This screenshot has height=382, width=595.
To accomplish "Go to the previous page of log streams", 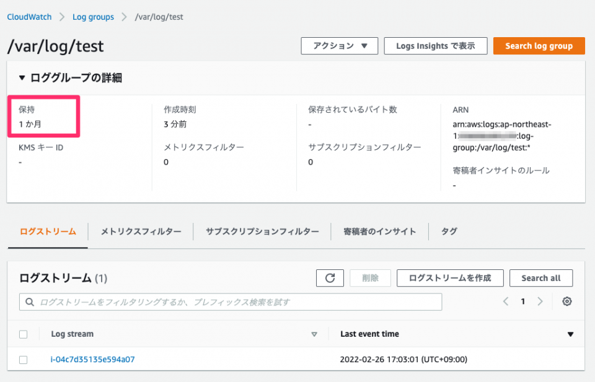I will click(x=506, y=302).
